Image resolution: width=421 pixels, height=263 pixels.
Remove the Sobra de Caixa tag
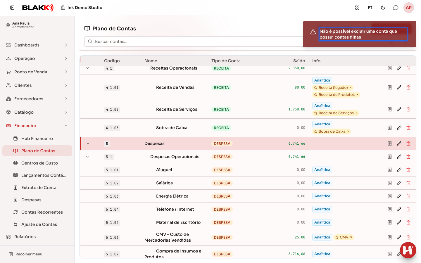[348, 131]
